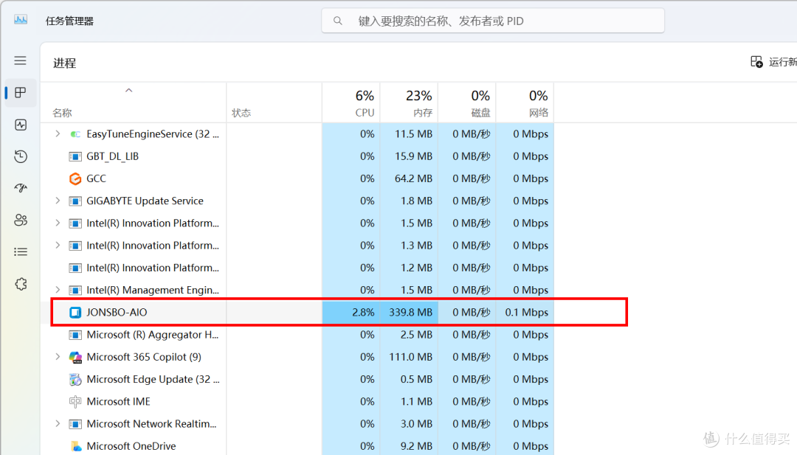Image resolution: width=797 pixels, height=455 pixels.
Task: Click the GIGABYTE Update Service icon
Action: (75, 201)
